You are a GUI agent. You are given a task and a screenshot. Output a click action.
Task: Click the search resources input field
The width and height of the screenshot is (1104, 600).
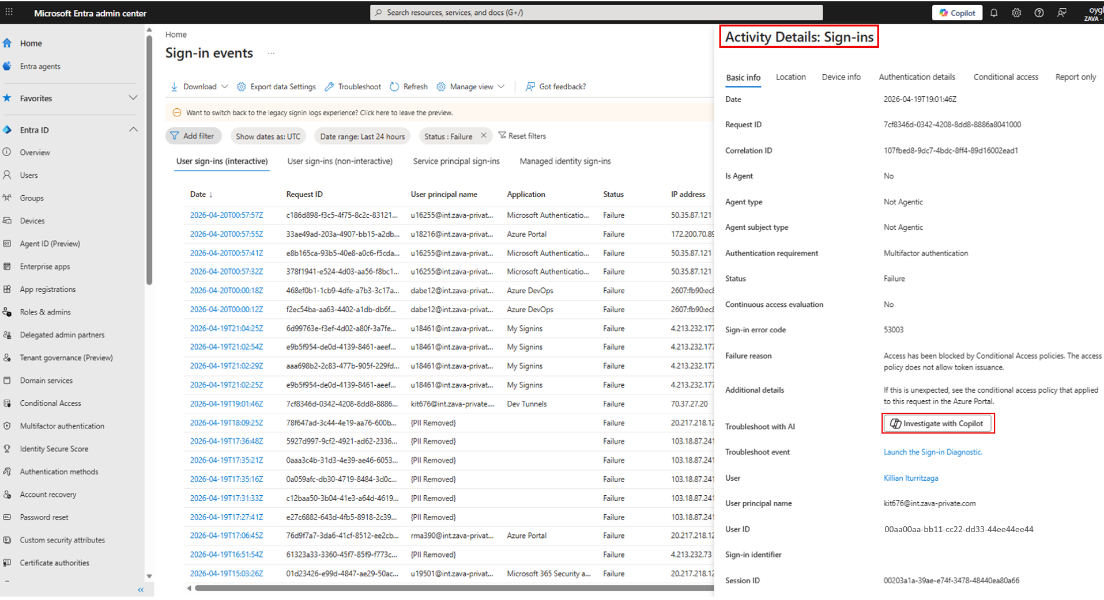tap(596, 12)
